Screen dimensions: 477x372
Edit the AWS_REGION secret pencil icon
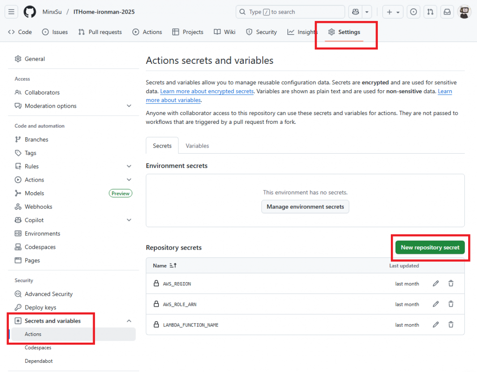[x=436, y=284]
